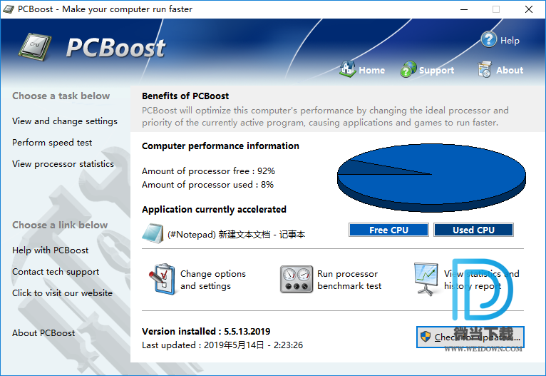Image resolution: width=546 pixels, height=376 pixels.
Task: Select Perform speed test task
Action: coord(52,142)
